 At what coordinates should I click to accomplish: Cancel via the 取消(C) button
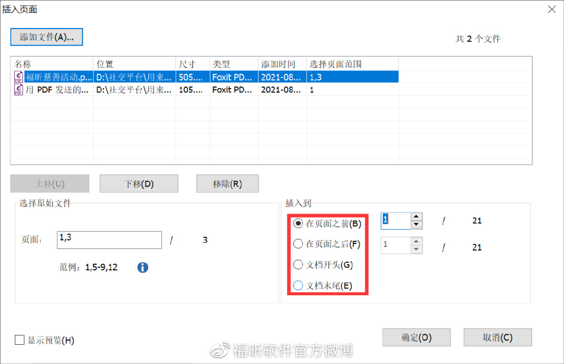(497, 337)
